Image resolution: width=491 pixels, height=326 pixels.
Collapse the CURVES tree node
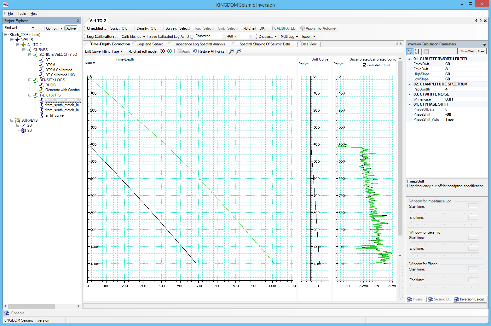(x=24, y=50)
